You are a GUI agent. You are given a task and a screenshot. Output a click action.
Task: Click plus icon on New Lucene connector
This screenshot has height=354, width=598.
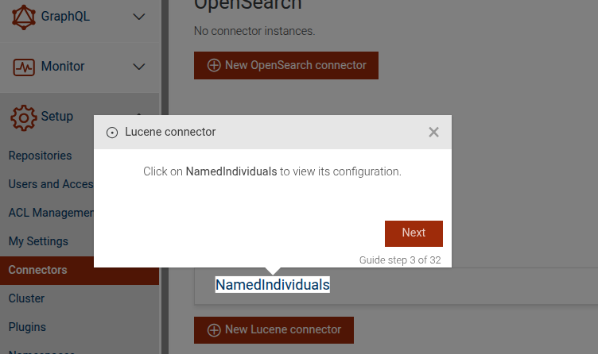[214, 329]
